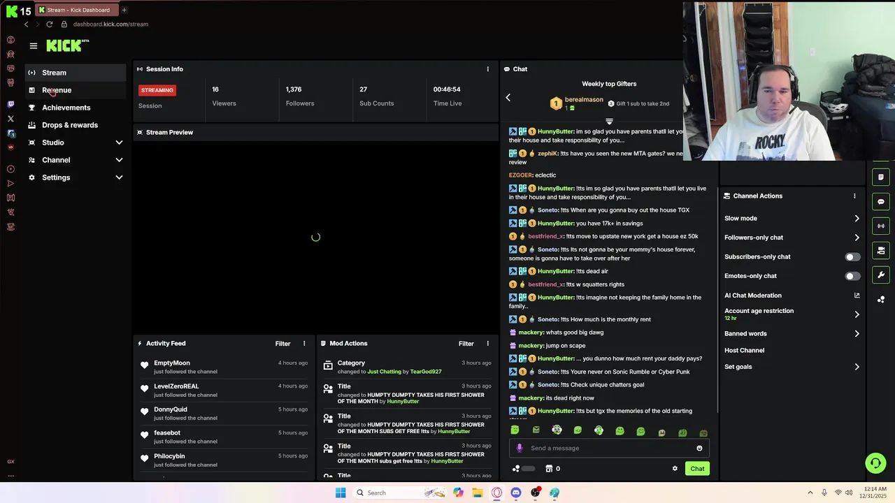
Task: Open Session Info three-dot options menu
Action: coord(488,69)
